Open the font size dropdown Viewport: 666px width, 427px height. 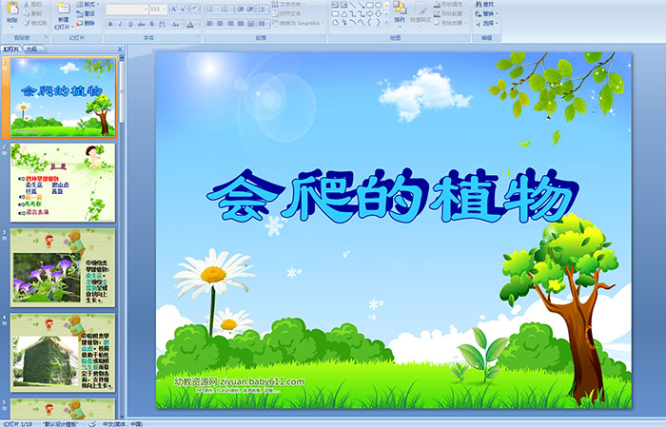point(164,9)
